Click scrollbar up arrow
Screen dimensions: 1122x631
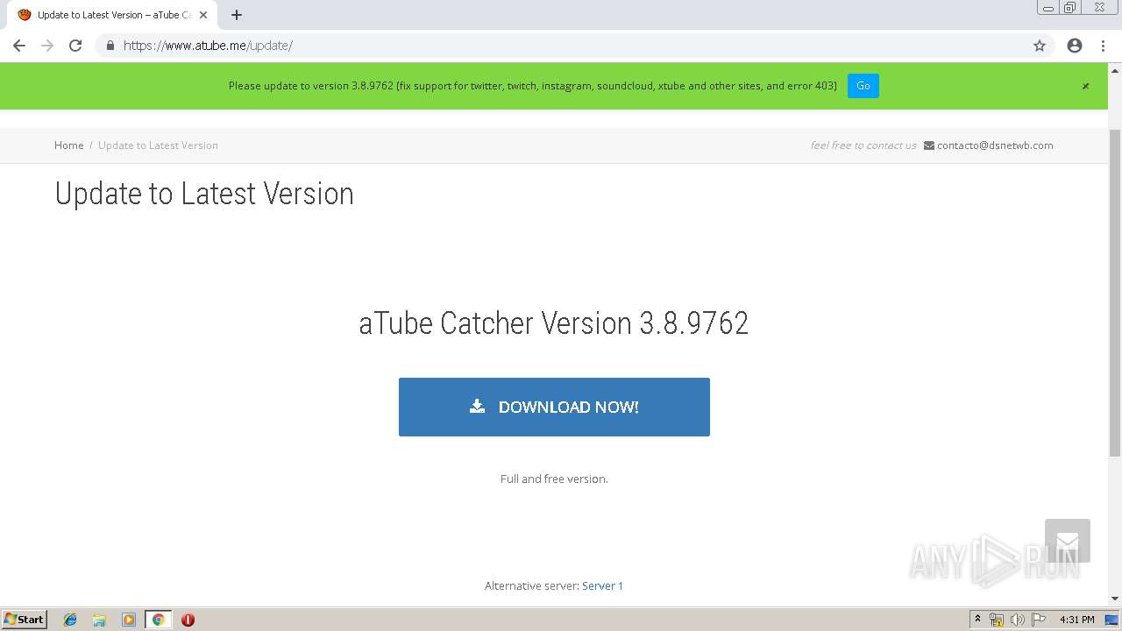click(1115, 69)
